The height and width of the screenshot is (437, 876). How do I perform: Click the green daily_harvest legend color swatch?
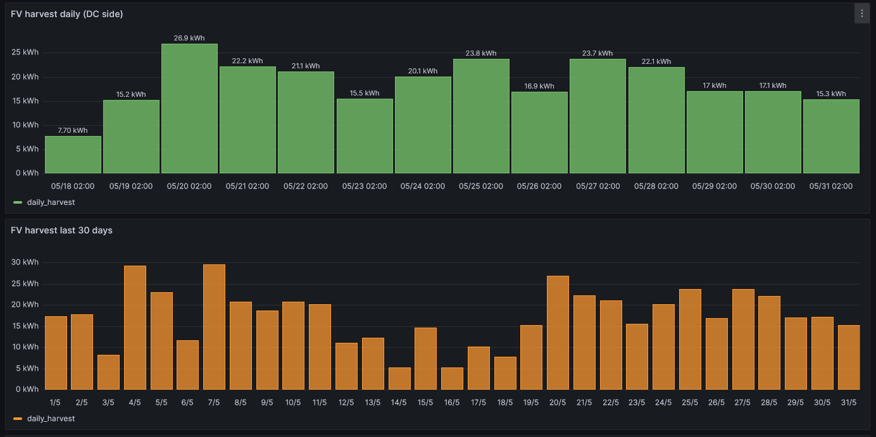click(x=18, y=202)
